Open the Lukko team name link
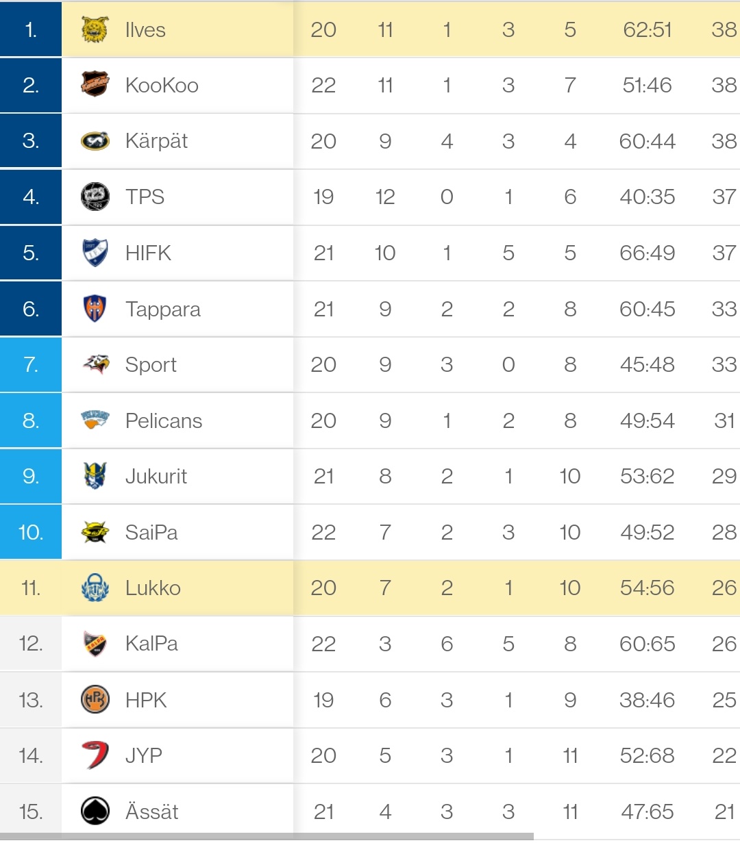The height and width of the screenshot is (843, 740). coord(153,588)
